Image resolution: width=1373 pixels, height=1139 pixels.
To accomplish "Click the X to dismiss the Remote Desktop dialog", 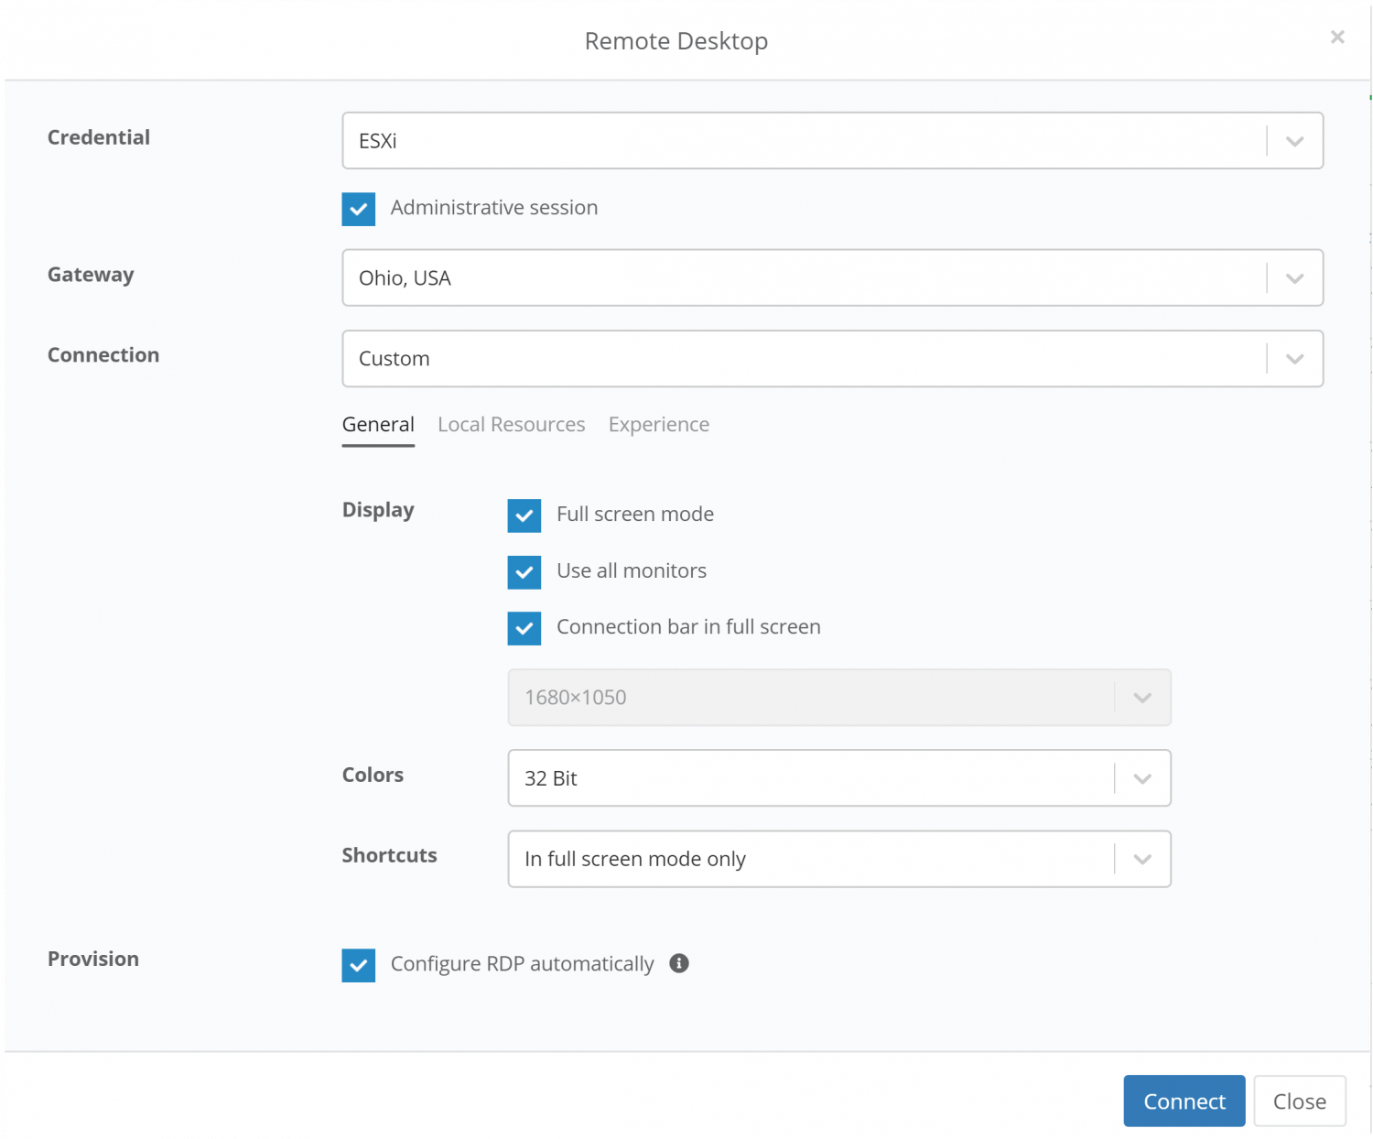I will pos(1337,37).
